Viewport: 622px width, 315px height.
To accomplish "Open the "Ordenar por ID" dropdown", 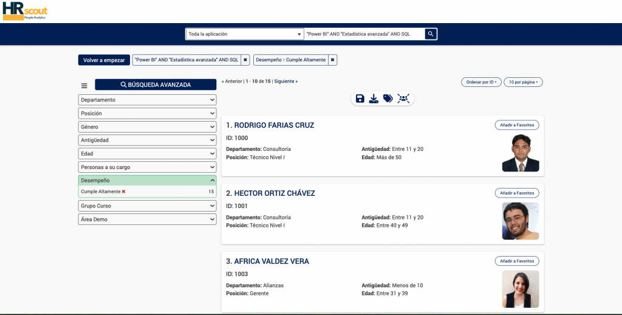I will tap(480, 82).
